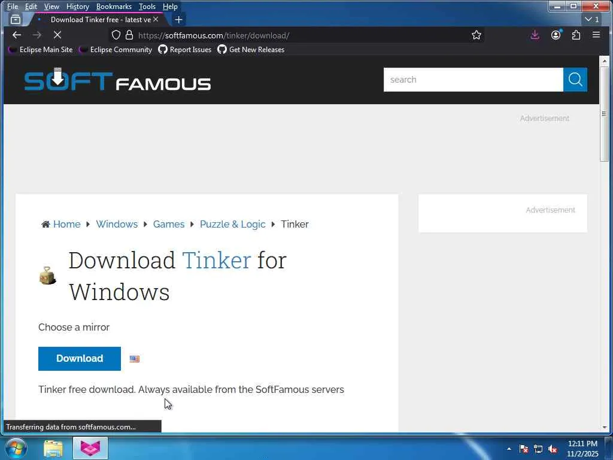Image resolution: width=613 pixels, height=460 pixels.
Task: Click the Windows breadcrumb link
Action: click(x=117, y=224)
